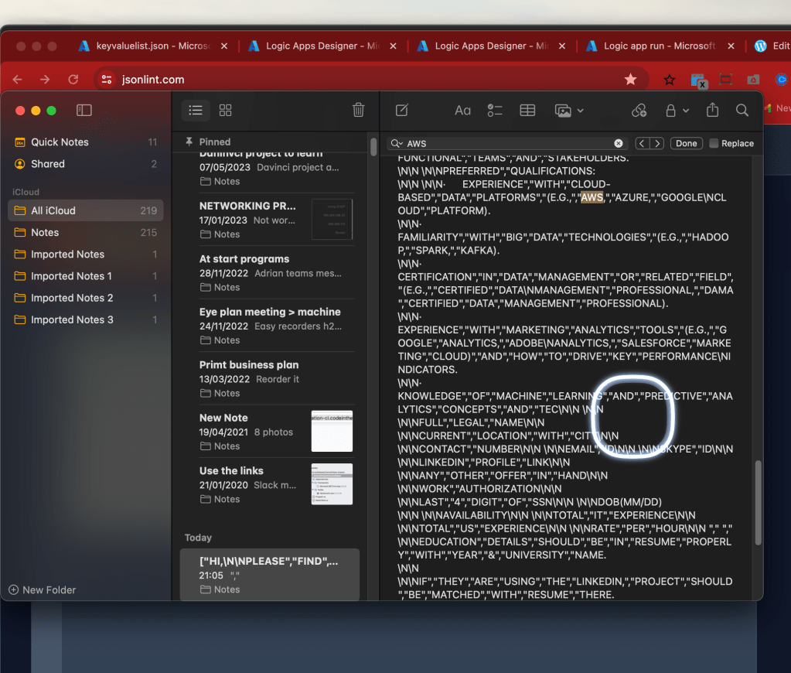Viewport: 791px width, 673px height.
Task: Open the Imported Notes 1 folder
Action: (86, 276)
